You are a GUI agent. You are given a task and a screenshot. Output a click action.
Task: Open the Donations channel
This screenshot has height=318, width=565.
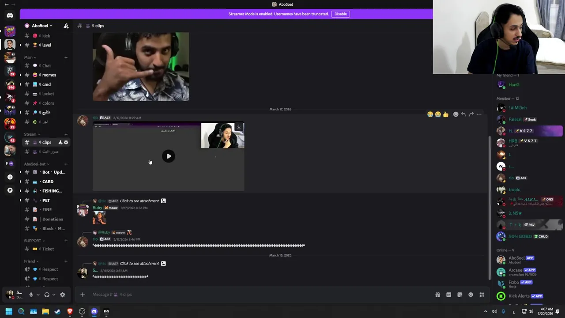click(x=46, y=219)
